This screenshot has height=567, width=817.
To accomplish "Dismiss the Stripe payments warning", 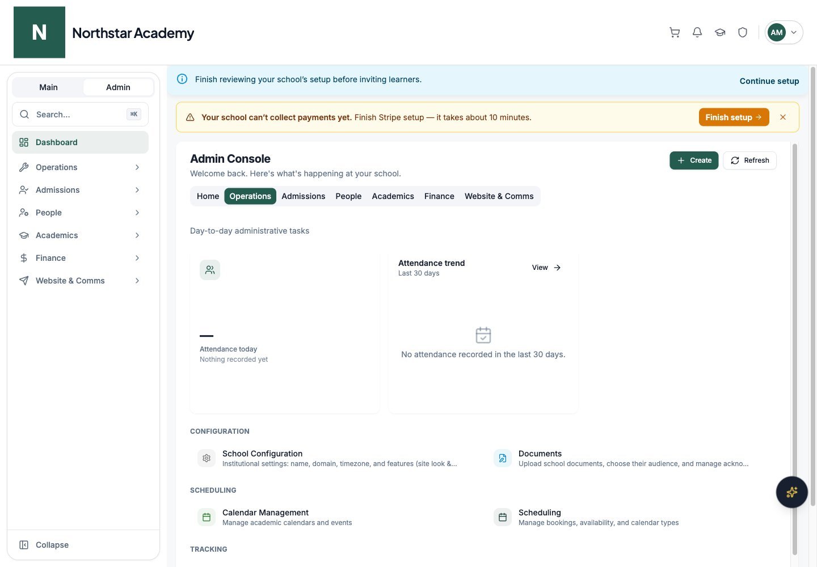I will point(783,117).
